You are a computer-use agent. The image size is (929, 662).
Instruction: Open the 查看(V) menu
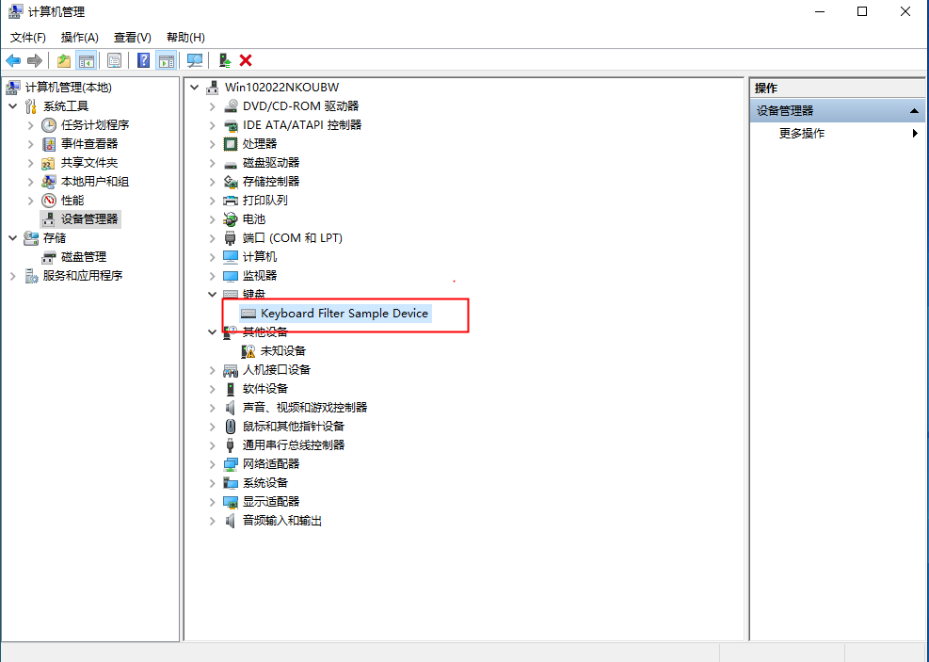[x=132, y=38]
